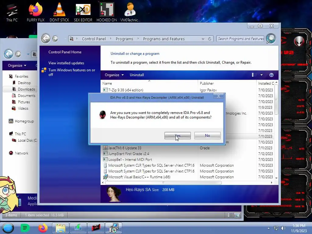Select Control Panel breadcrumb
This screenshot has height=234, width=312.
click(x=94, y=39)
